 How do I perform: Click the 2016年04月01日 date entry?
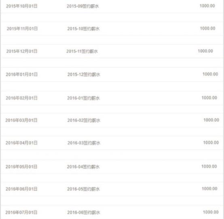tap(21, 143)
